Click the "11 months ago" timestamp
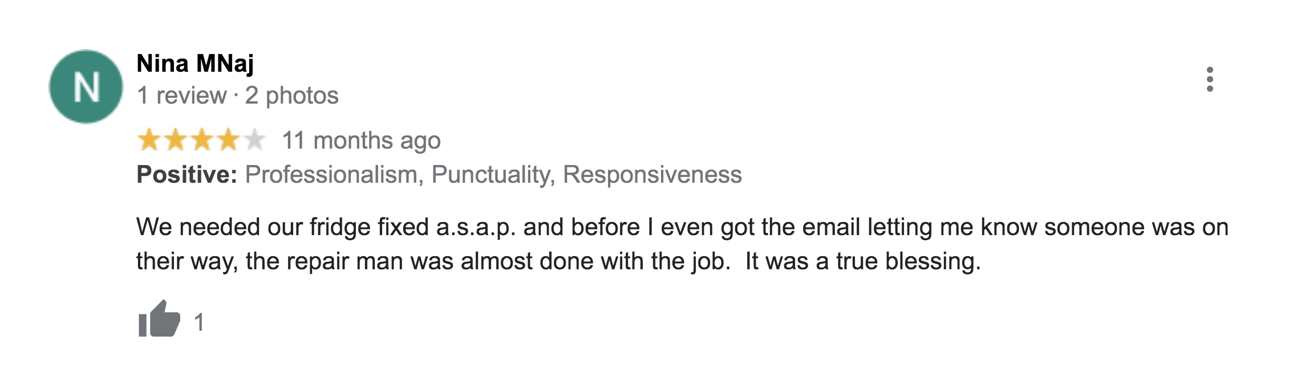This screenshot has height=386, width=1289. [361, 140]
